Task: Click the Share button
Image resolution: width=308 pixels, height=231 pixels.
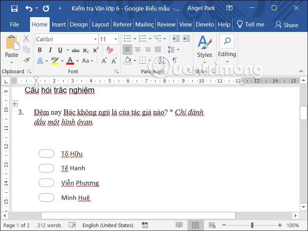Action: (x=287, y=25)
